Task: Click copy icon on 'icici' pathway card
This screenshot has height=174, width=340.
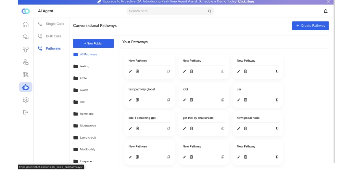Action: pos(223,100)
